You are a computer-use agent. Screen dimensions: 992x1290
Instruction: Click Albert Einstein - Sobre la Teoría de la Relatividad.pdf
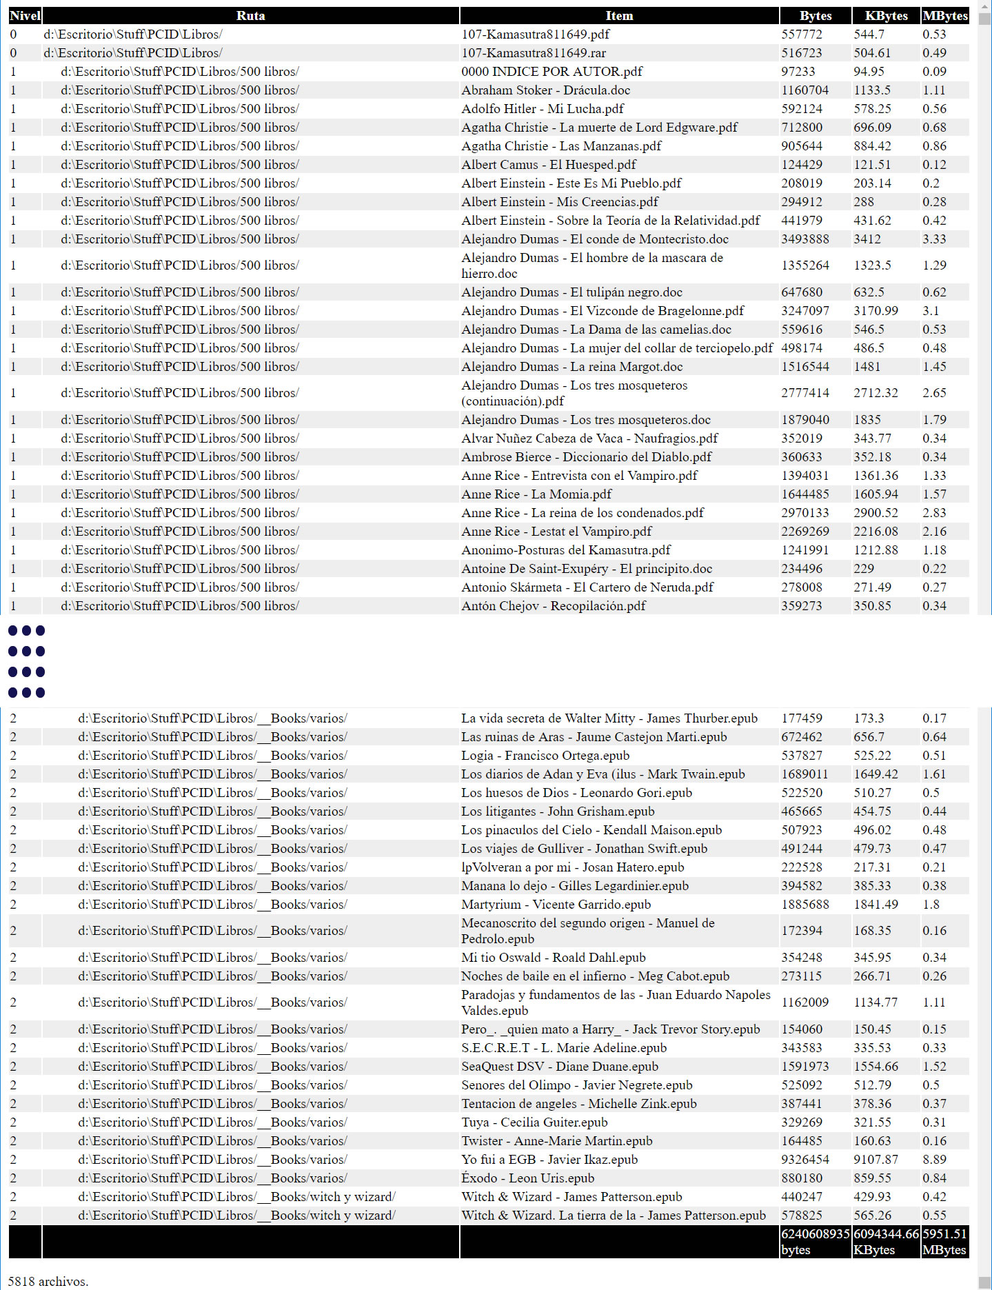[611, 221]
